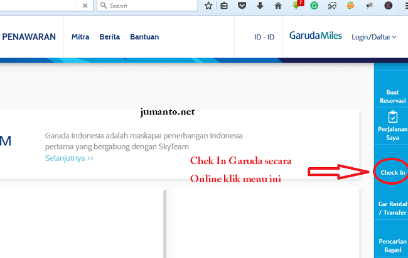The height and width of the screenshot is (258, 408).
Task: Click the Perjalanan Saya clipboard icon
Action: (393, 116)
